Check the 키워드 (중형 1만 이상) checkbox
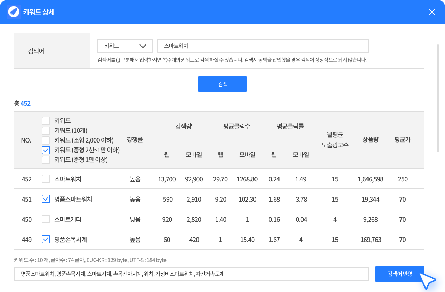This screenshot has width=445, height=292. 46,160
